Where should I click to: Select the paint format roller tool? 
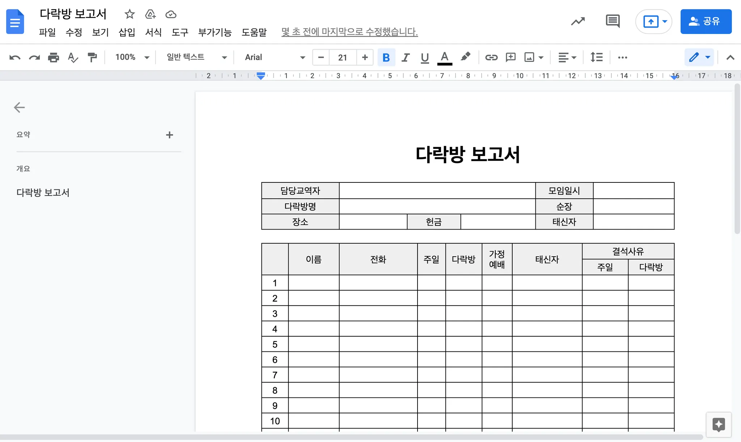(x=92, y=57)
